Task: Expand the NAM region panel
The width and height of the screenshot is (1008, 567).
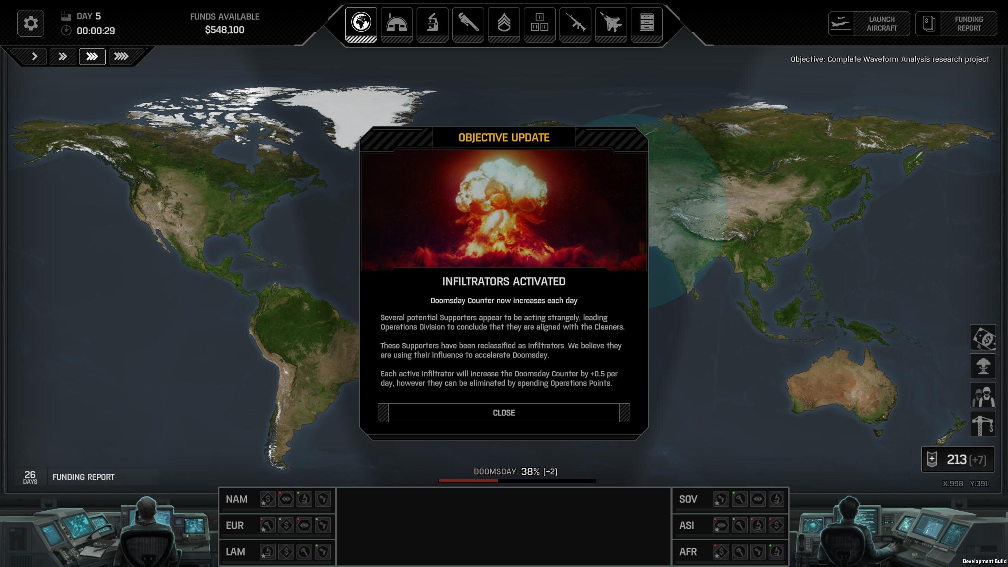Action: pyautogui.click(x=237, y=499)
